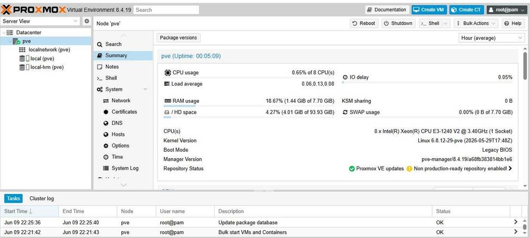Click the Summary book icon
Image resolution: width=530 pixels, height=238 pixels.
point(100,56)
